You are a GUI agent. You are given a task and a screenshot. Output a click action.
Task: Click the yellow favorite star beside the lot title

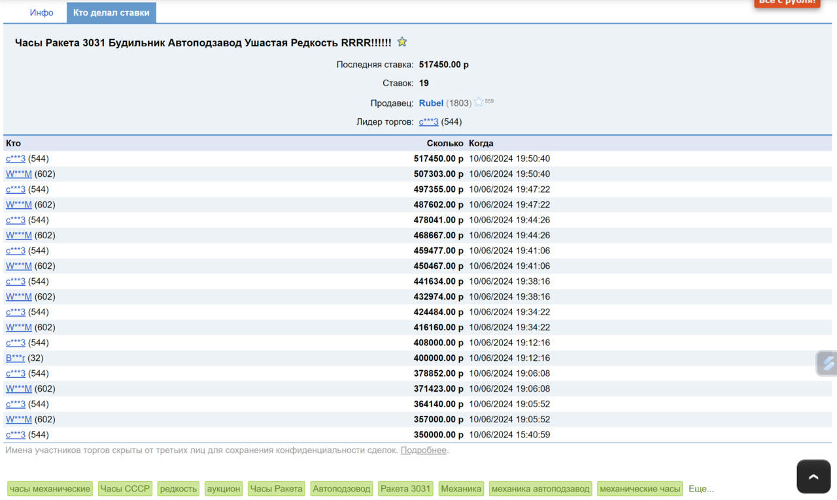(402, 42)
